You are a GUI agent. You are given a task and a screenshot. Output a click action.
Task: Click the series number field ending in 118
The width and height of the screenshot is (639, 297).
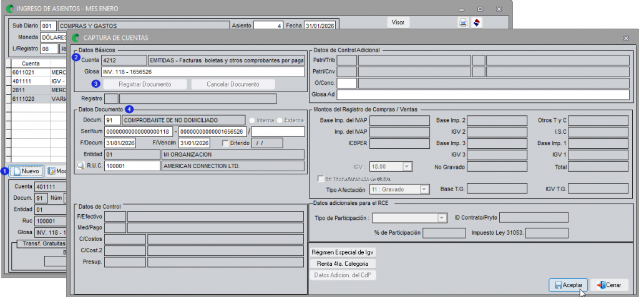click(139, 131)
